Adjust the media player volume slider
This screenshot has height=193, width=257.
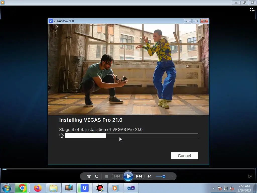(164, 176)
